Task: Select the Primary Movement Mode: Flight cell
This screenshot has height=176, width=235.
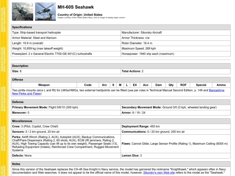Action: click(66, 107)
